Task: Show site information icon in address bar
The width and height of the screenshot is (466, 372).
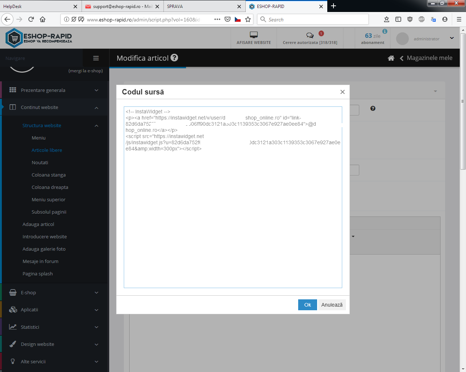Action: coord(67,19)
